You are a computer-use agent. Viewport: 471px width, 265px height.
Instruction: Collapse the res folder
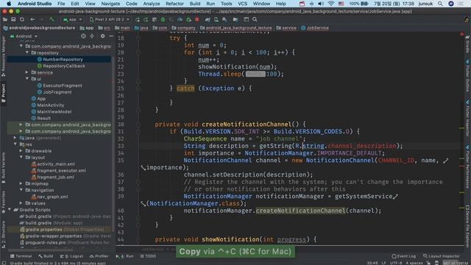pos(15,144)
